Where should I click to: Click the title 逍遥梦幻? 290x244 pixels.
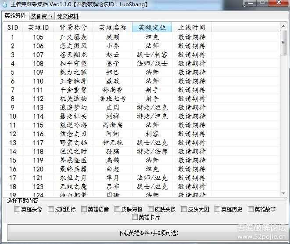point(73,107)
